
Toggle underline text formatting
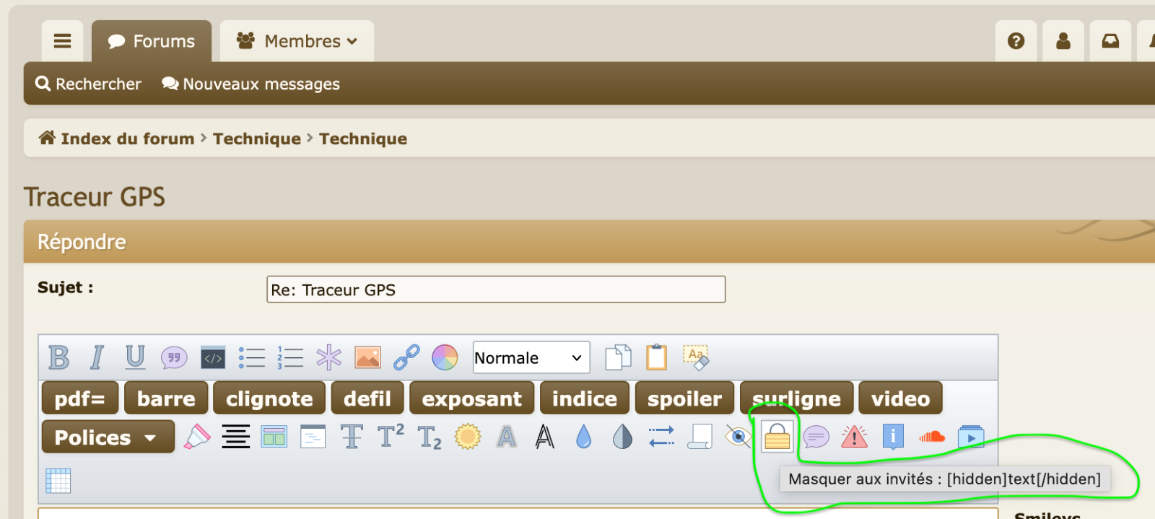coord(135,357)
